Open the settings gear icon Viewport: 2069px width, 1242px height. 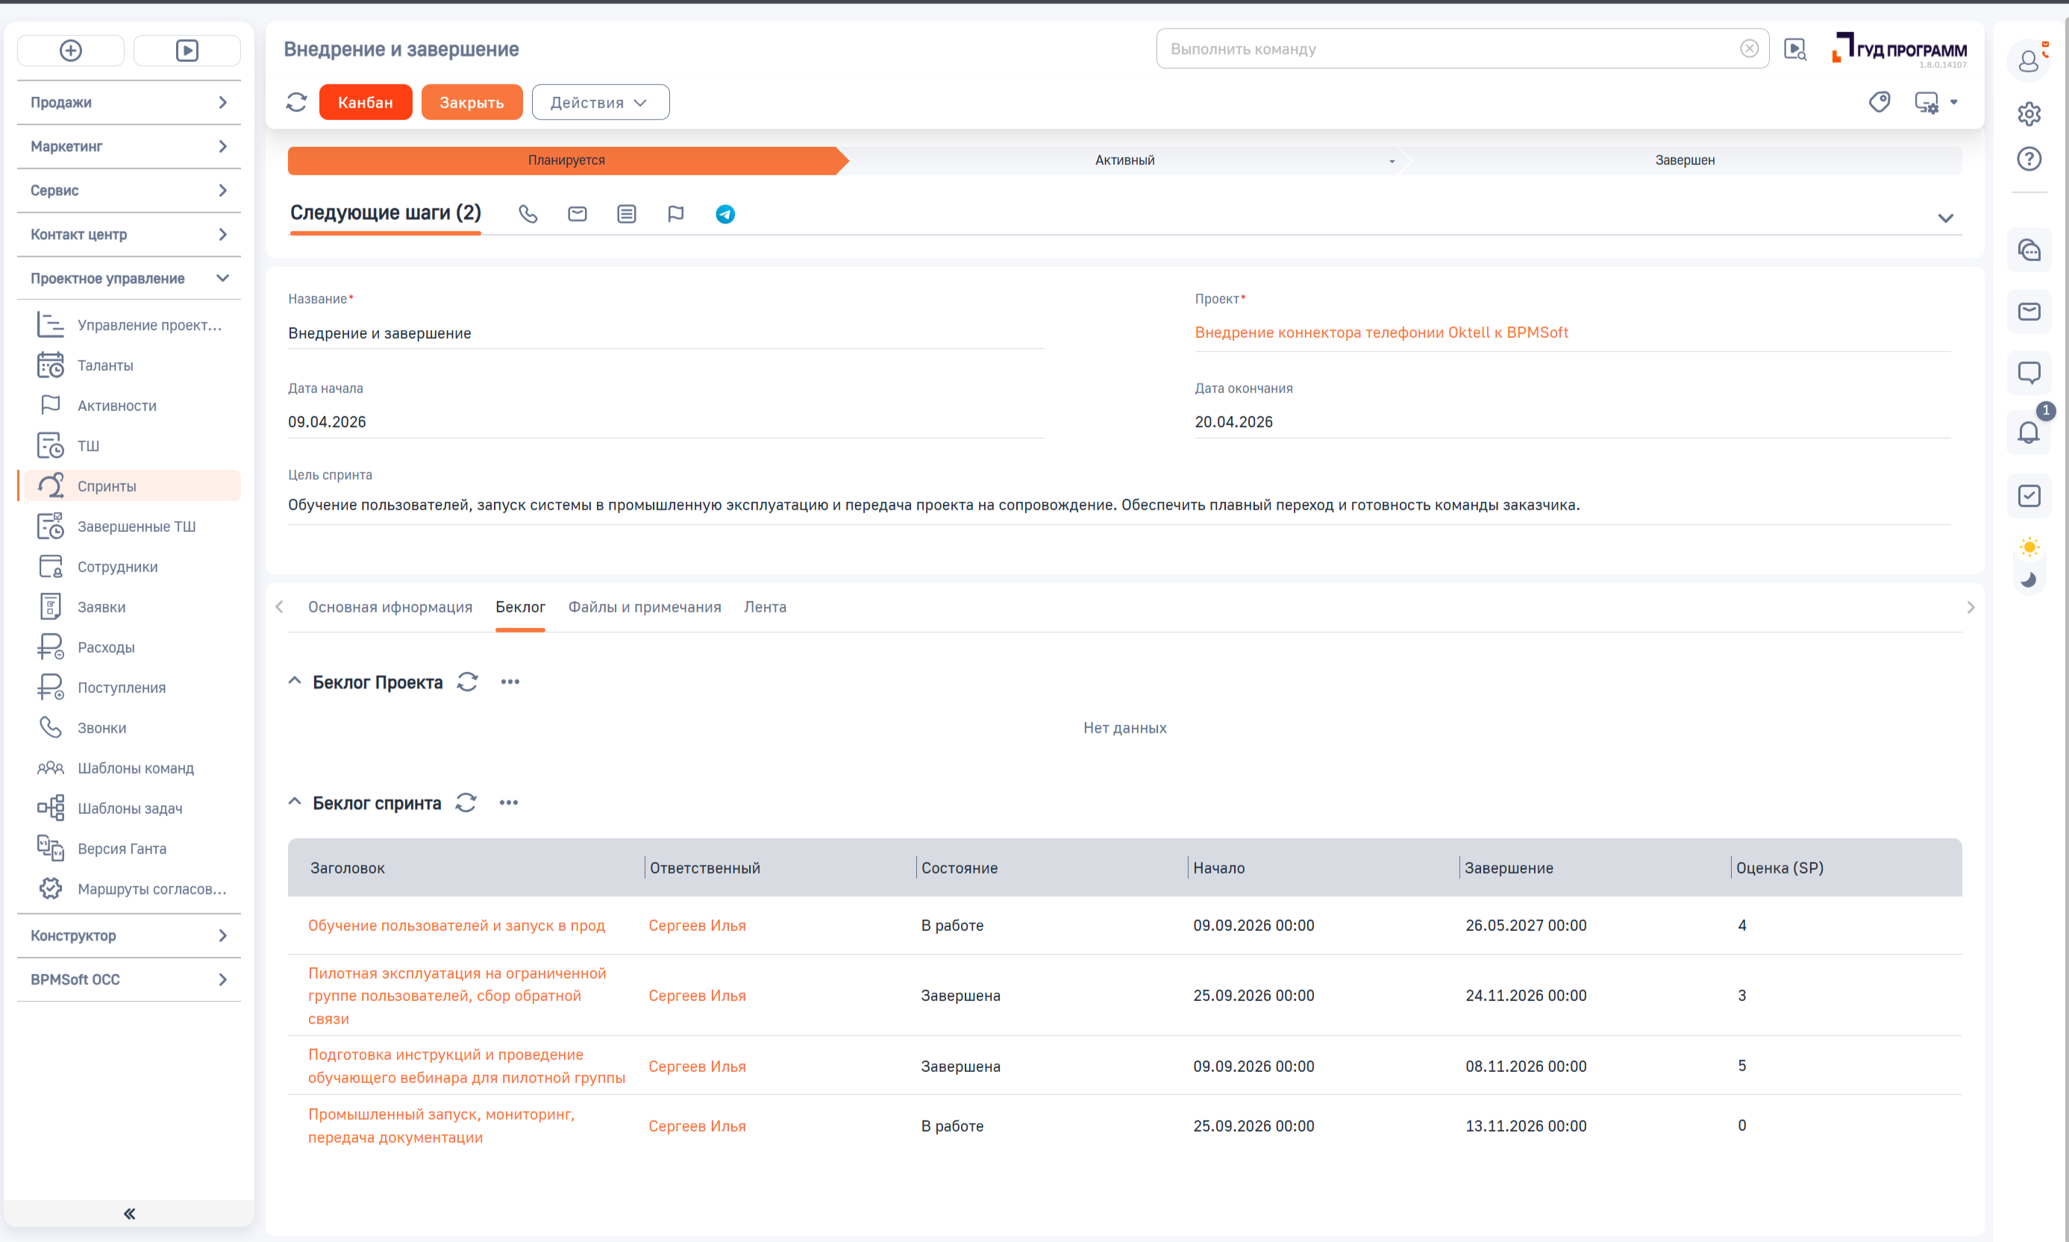(2028, 114)
